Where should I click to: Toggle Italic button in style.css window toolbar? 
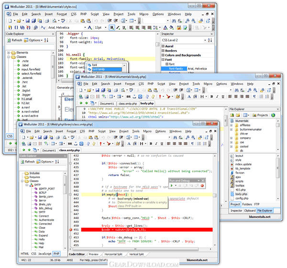[118, 28]
